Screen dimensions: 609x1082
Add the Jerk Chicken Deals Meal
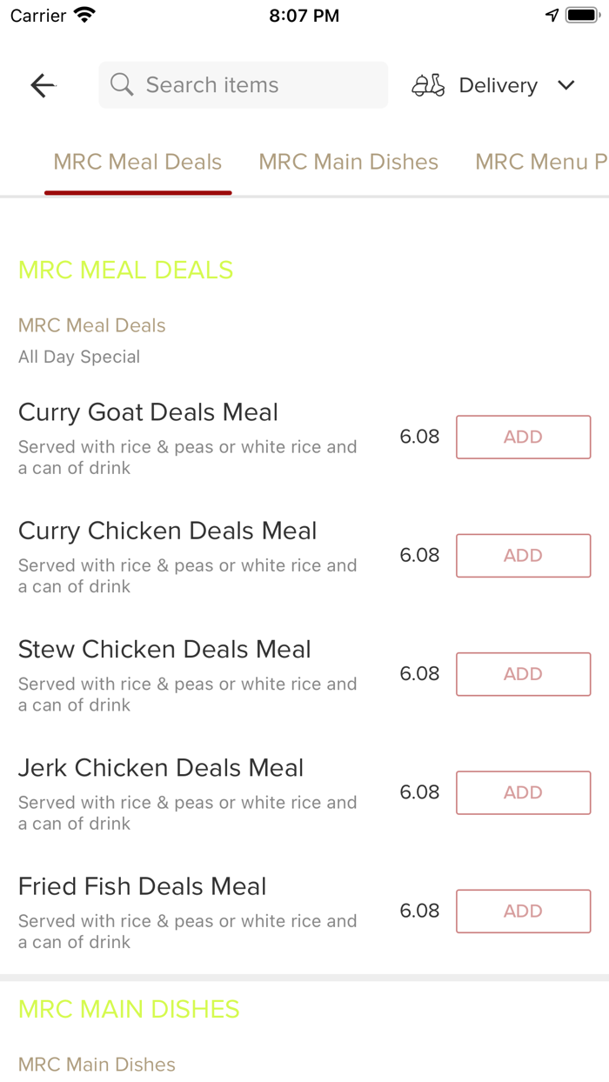[x=523, y=792]
